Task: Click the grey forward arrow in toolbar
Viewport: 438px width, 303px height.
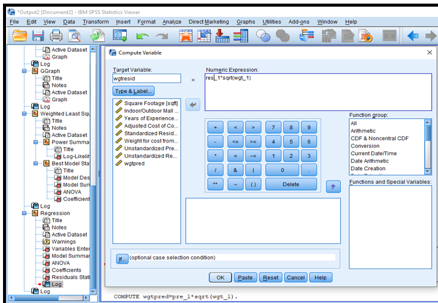Action: point(431,36)
